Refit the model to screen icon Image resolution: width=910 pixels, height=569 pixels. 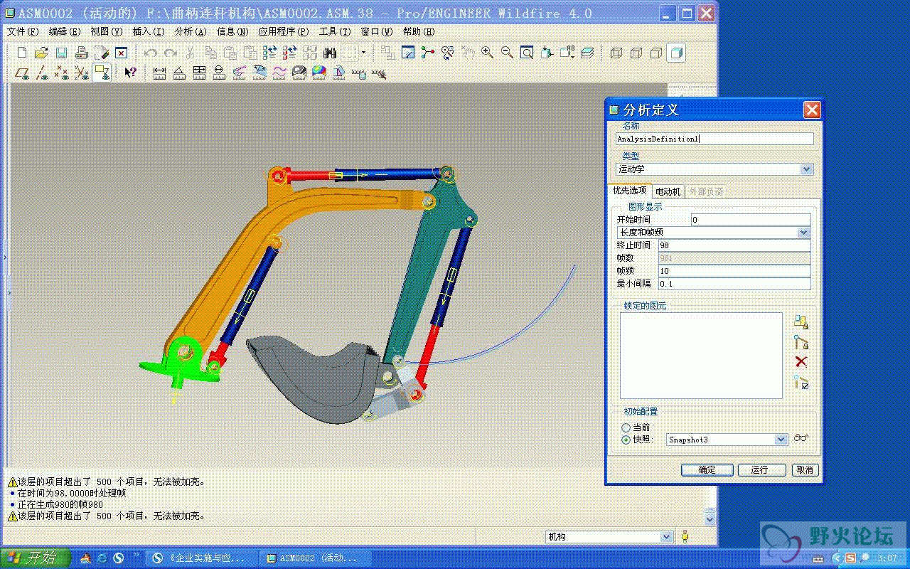527,53
